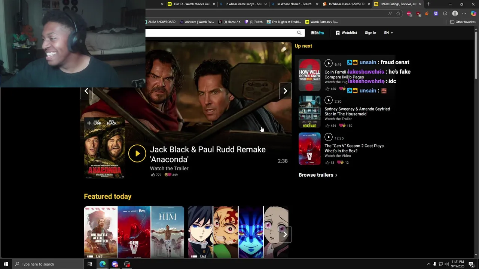Viewport: 479px width, 269px height.
Task: Open the Watchlist page
Action: [x=346, y=33]
